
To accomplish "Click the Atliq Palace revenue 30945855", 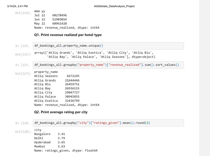I will click(72, 97).
